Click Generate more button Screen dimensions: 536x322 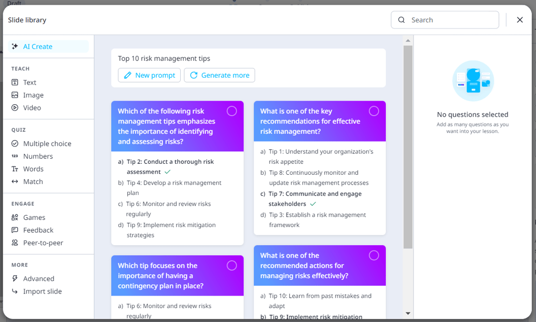click(x=219, y=75)
